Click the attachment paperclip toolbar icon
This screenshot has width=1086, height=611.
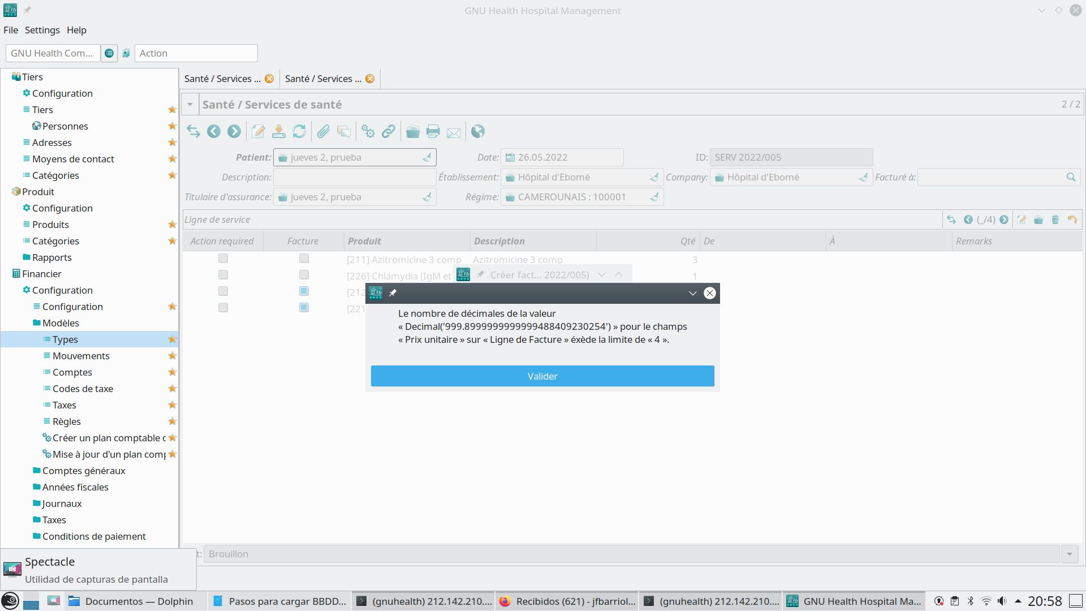pos(323,132)
